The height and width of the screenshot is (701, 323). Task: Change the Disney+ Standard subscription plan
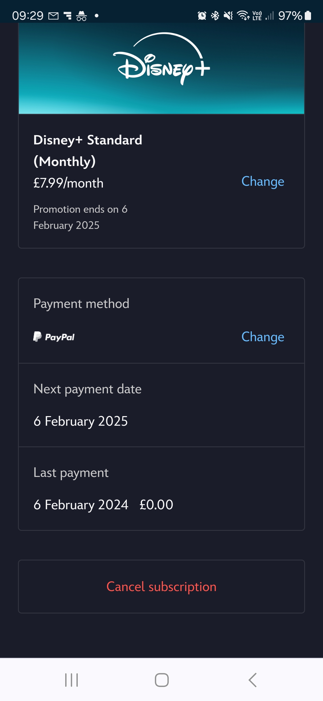263,181
